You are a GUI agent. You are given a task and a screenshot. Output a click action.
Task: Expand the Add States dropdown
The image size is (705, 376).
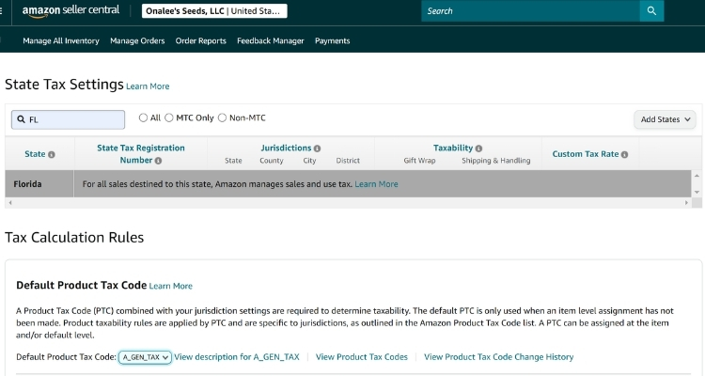pos(666,119)
